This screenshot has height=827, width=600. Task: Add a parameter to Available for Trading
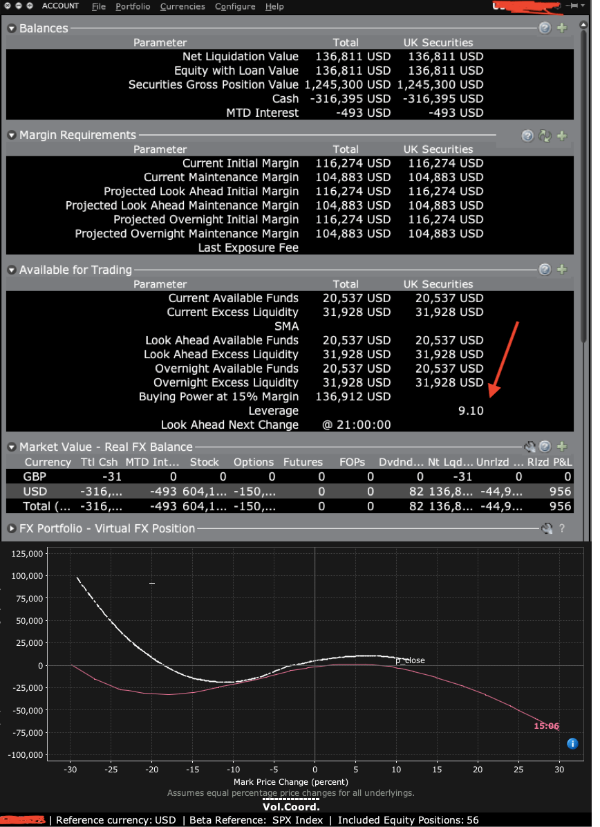point(561,270)
